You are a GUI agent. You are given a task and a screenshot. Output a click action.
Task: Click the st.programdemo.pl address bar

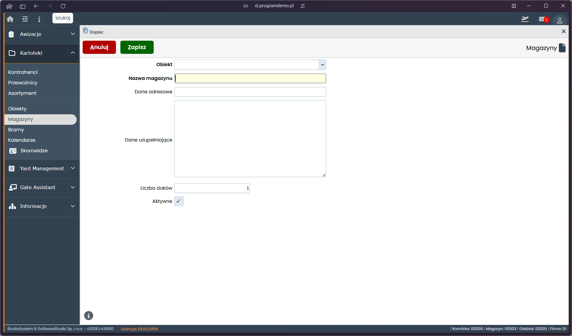click(x=274, y=6)
